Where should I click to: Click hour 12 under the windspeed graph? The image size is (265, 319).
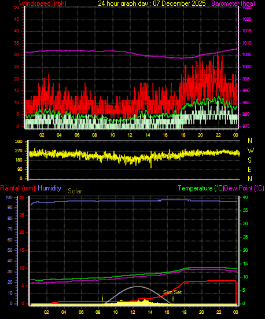[130, 135]
